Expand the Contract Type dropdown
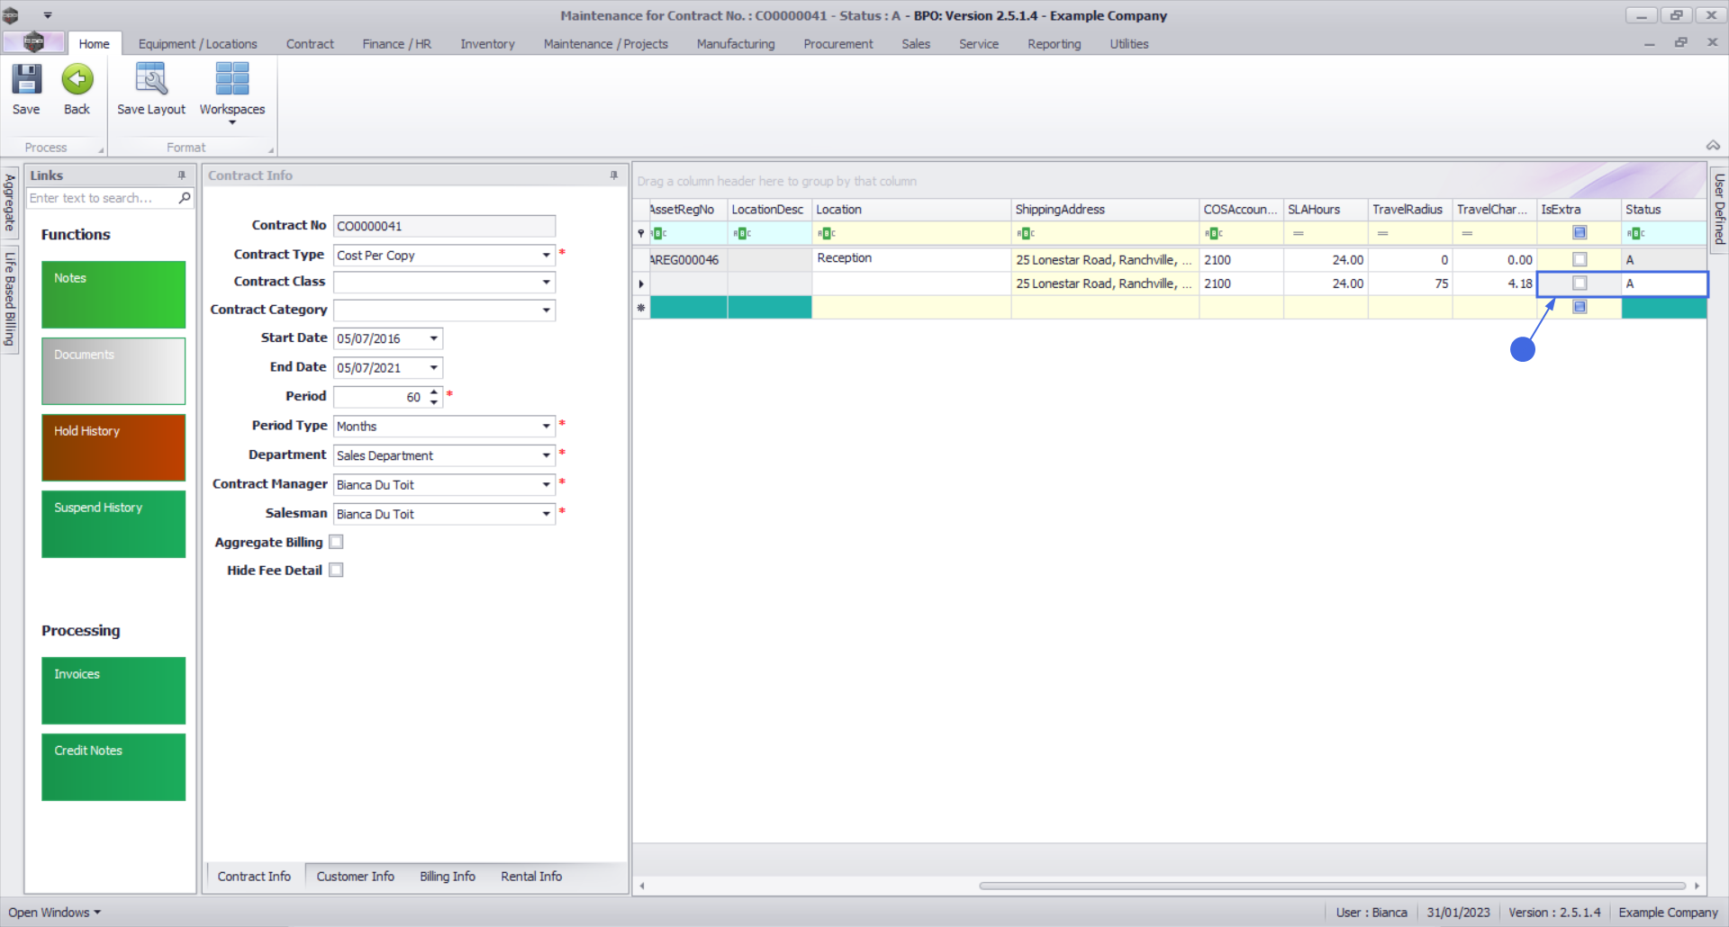This screenshot has width=1729, height=927. 546,256
